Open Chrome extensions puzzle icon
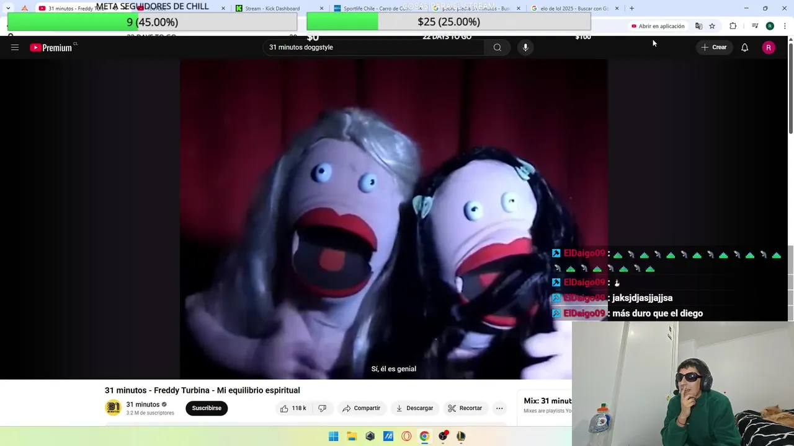Viewport: 794px width, 446px height. (x=733, y=26)
